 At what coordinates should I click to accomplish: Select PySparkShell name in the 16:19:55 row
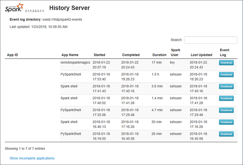71,134
